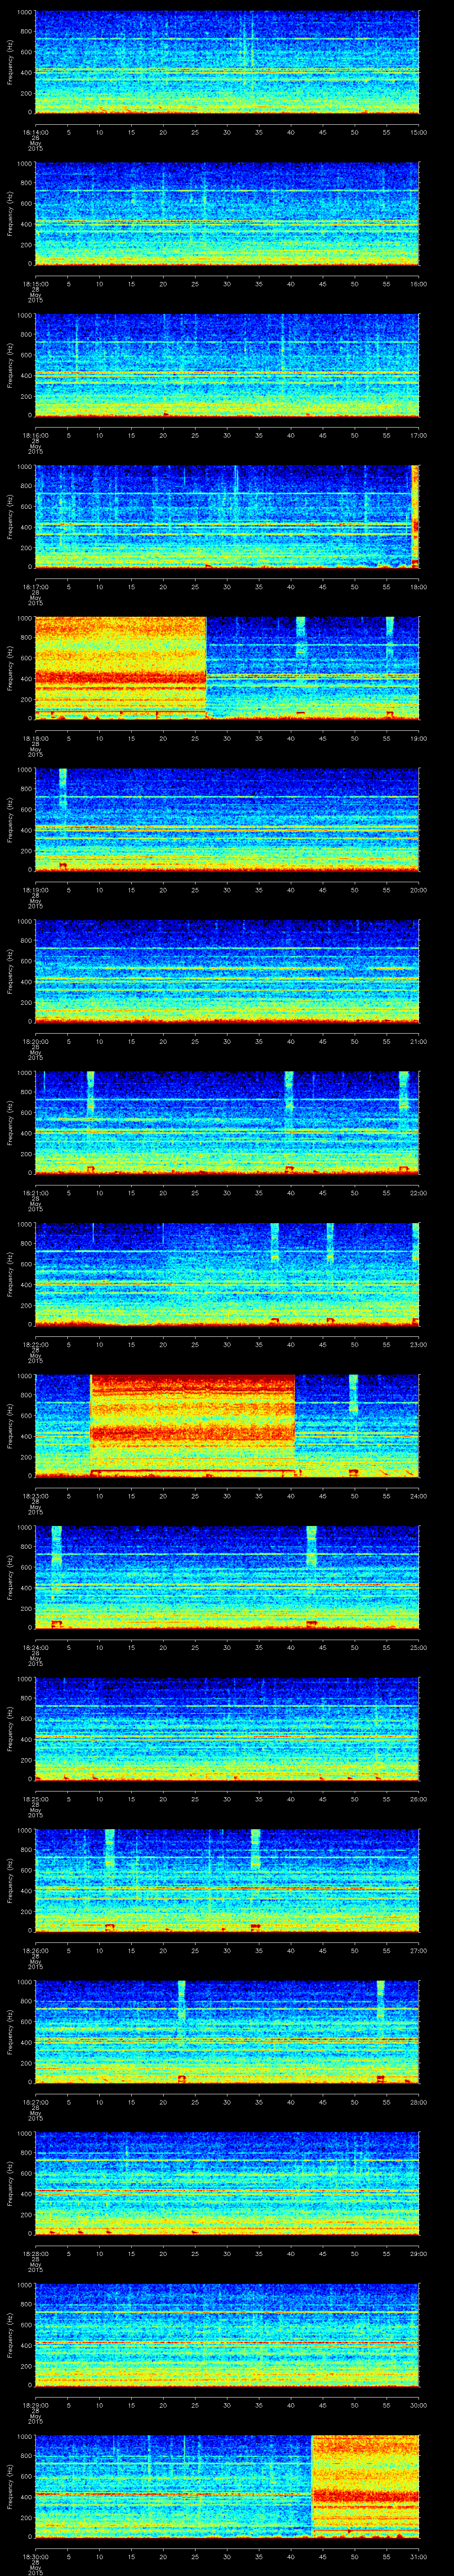Click the Frequency (Hz) axis label of the 18:14:00 panel

10,62
